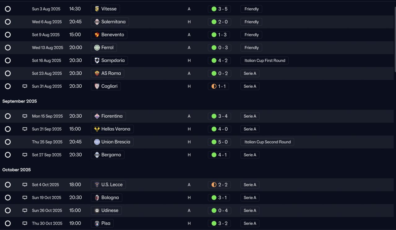Viewport: 396px width, 230px height.
Task: Open the 1 - 1 draw result against Cagliari
Action: pos(218,86)
